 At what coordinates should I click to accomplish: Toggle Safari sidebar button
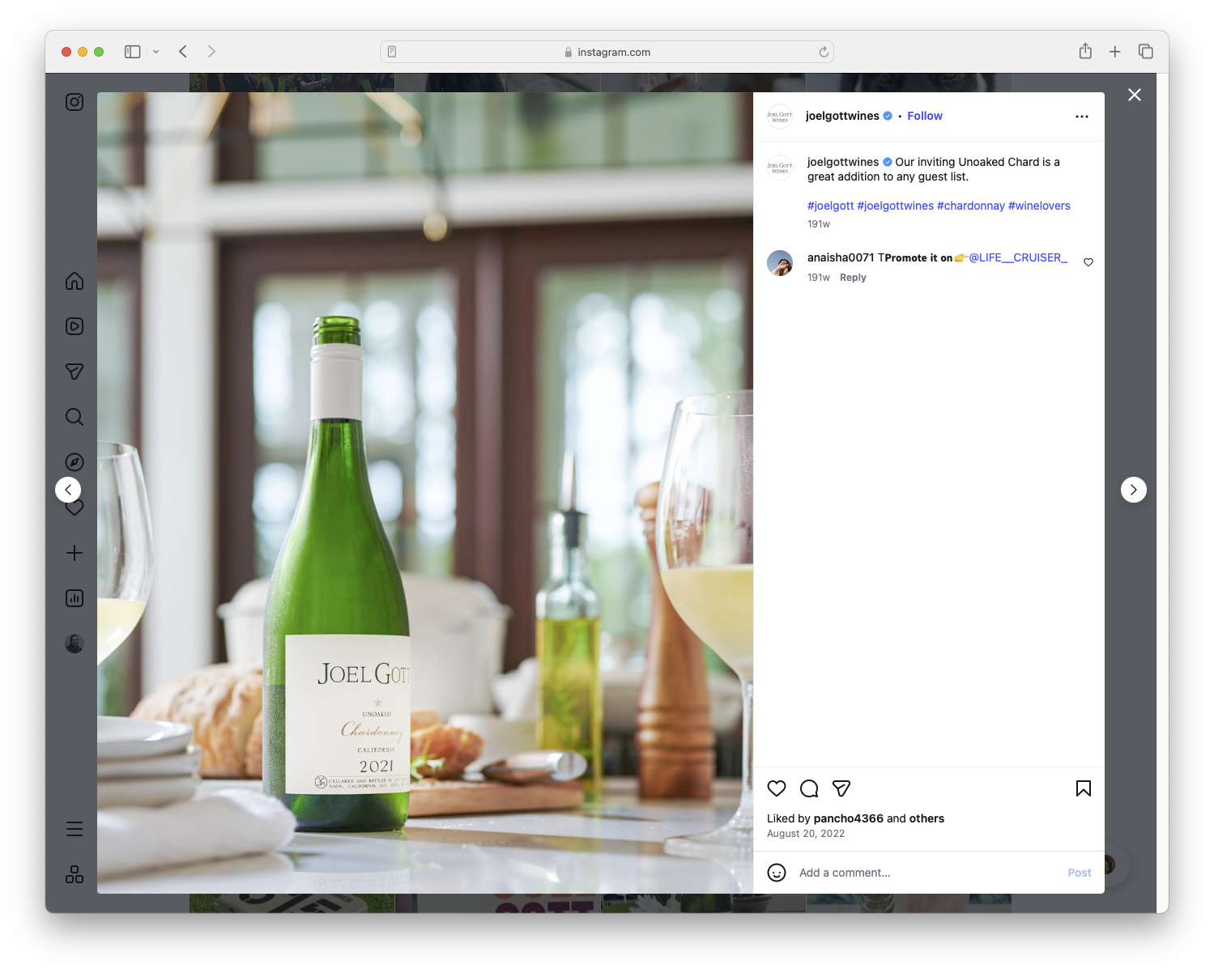[x=133, y=52]
